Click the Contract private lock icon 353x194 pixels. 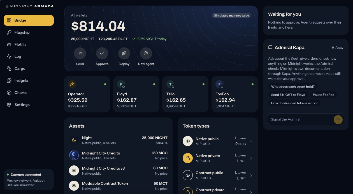188,191
